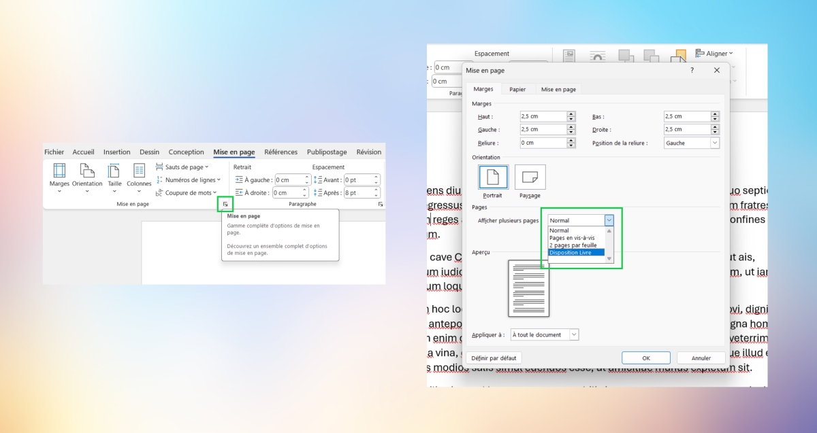Click the Définir par défaut button
Viewport: 817px width, 433px height.
tap(494, 358)
